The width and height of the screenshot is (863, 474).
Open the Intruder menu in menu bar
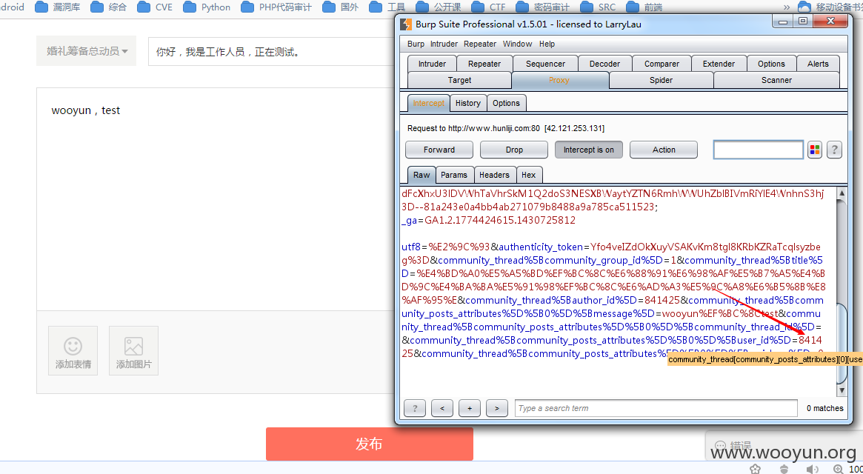point(444,44)
